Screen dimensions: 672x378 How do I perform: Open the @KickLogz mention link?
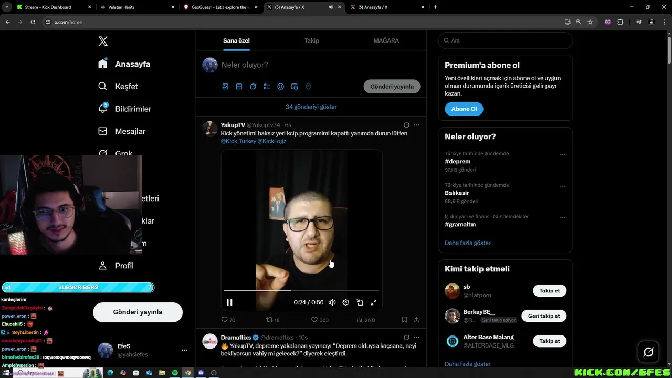coord(272,141)
